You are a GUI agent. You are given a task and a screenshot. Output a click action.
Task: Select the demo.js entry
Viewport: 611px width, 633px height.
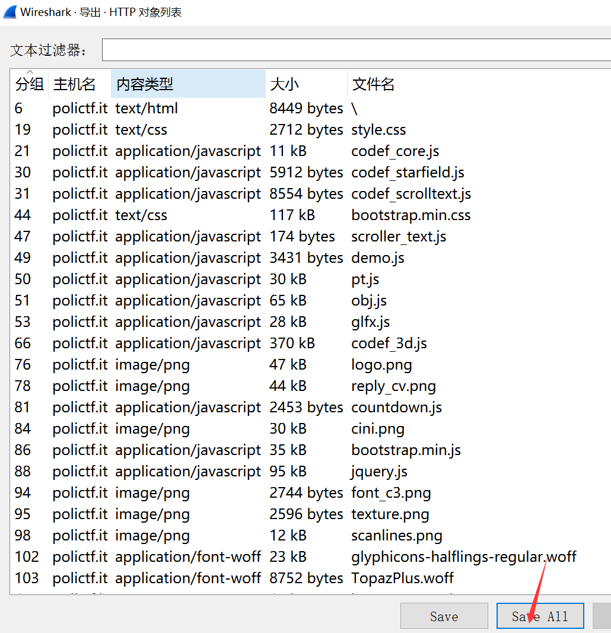coord(310,257)
